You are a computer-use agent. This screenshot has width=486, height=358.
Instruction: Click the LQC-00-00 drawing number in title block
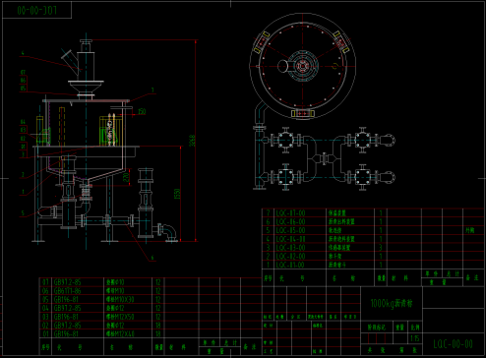click(453, 344)
